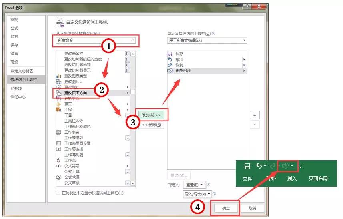
Task: Click the 取消 button
Action: point(252,208)
